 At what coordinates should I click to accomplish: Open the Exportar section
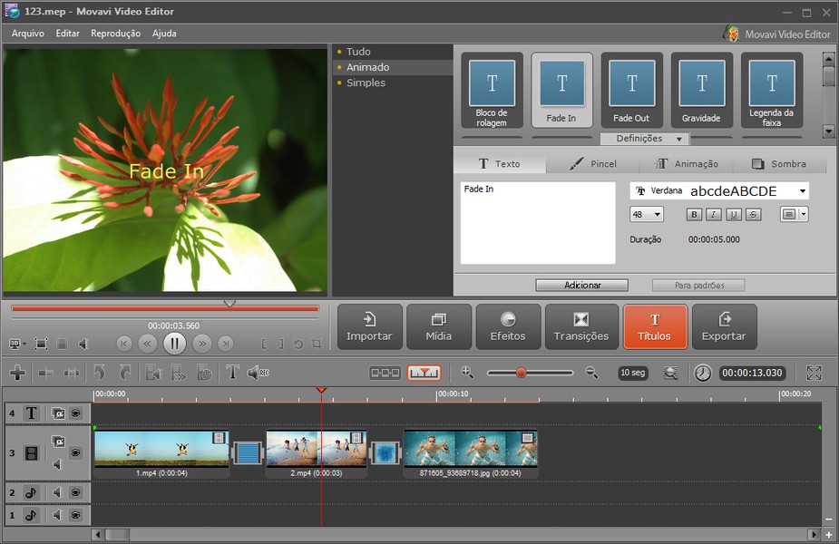click(x=724, y=326)
